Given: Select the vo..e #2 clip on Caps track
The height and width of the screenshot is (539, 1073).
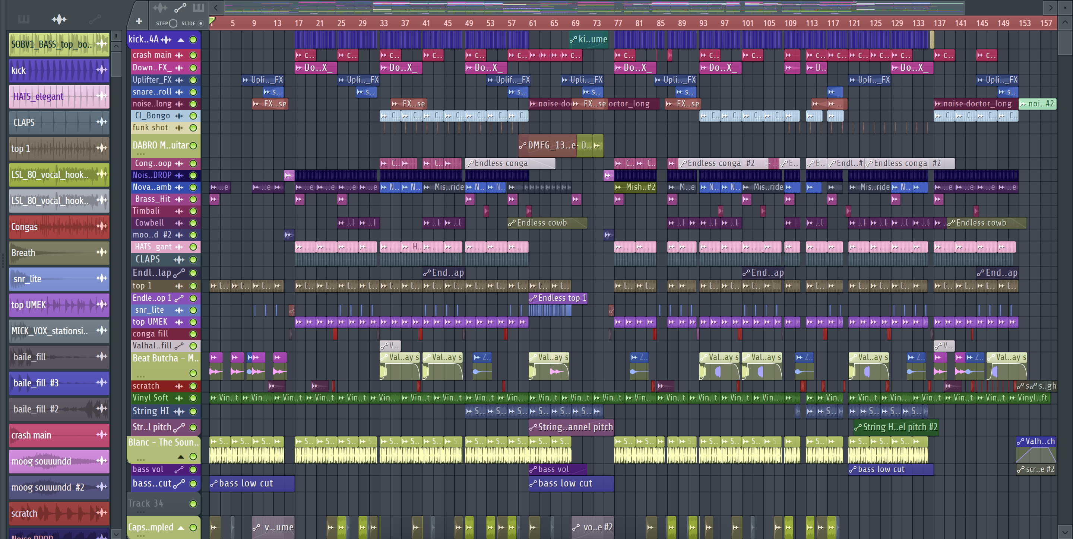Looking at the screenshot, I should [593, 527].
